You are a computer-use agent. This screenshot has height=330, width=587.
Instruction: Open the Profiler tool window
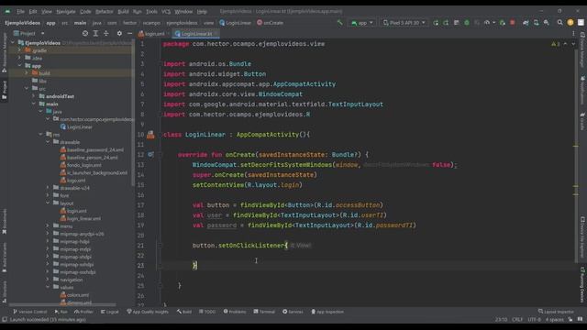83,312
